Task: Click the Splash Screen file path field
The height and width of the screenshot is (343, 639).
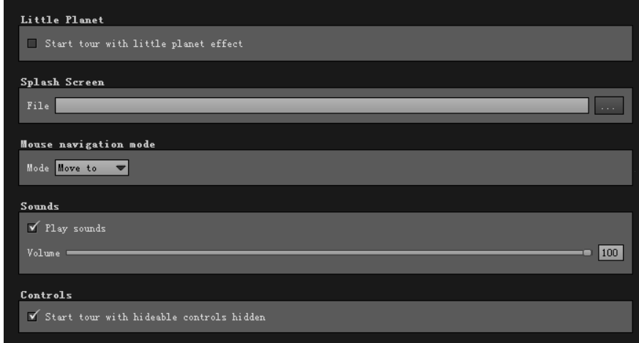Action: pyautogui.click(x=322, y=105)
